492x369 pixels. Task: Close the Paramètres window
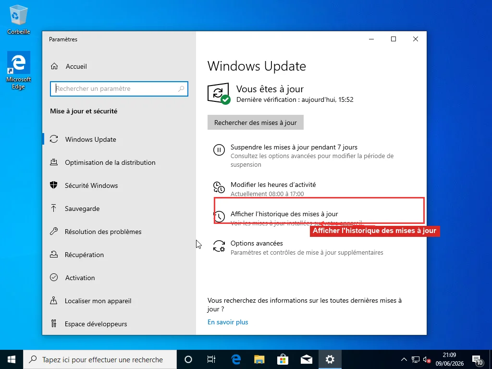click(416, 39)
